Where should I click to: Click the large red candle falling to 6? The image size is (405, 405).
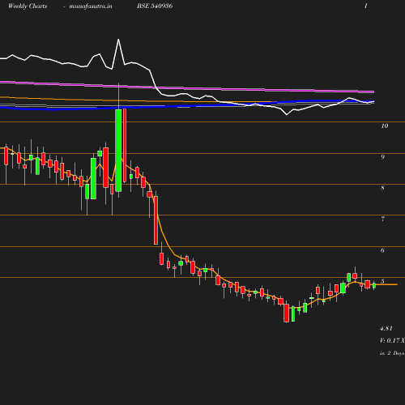(156, 220)
